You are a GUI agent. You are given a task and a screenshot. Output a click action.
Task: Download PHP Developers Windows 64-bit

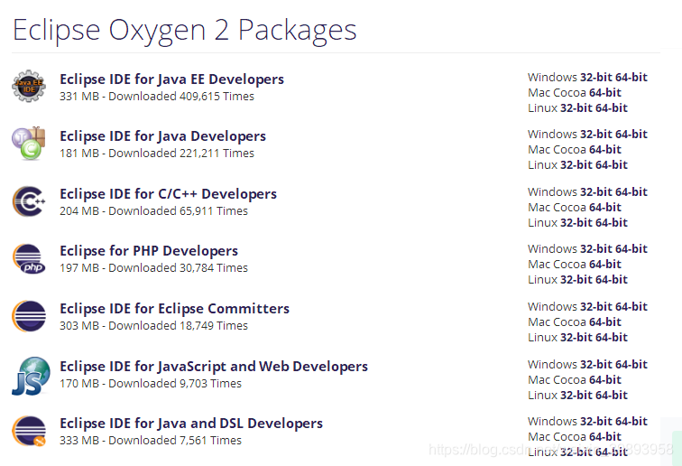point(631,248)
